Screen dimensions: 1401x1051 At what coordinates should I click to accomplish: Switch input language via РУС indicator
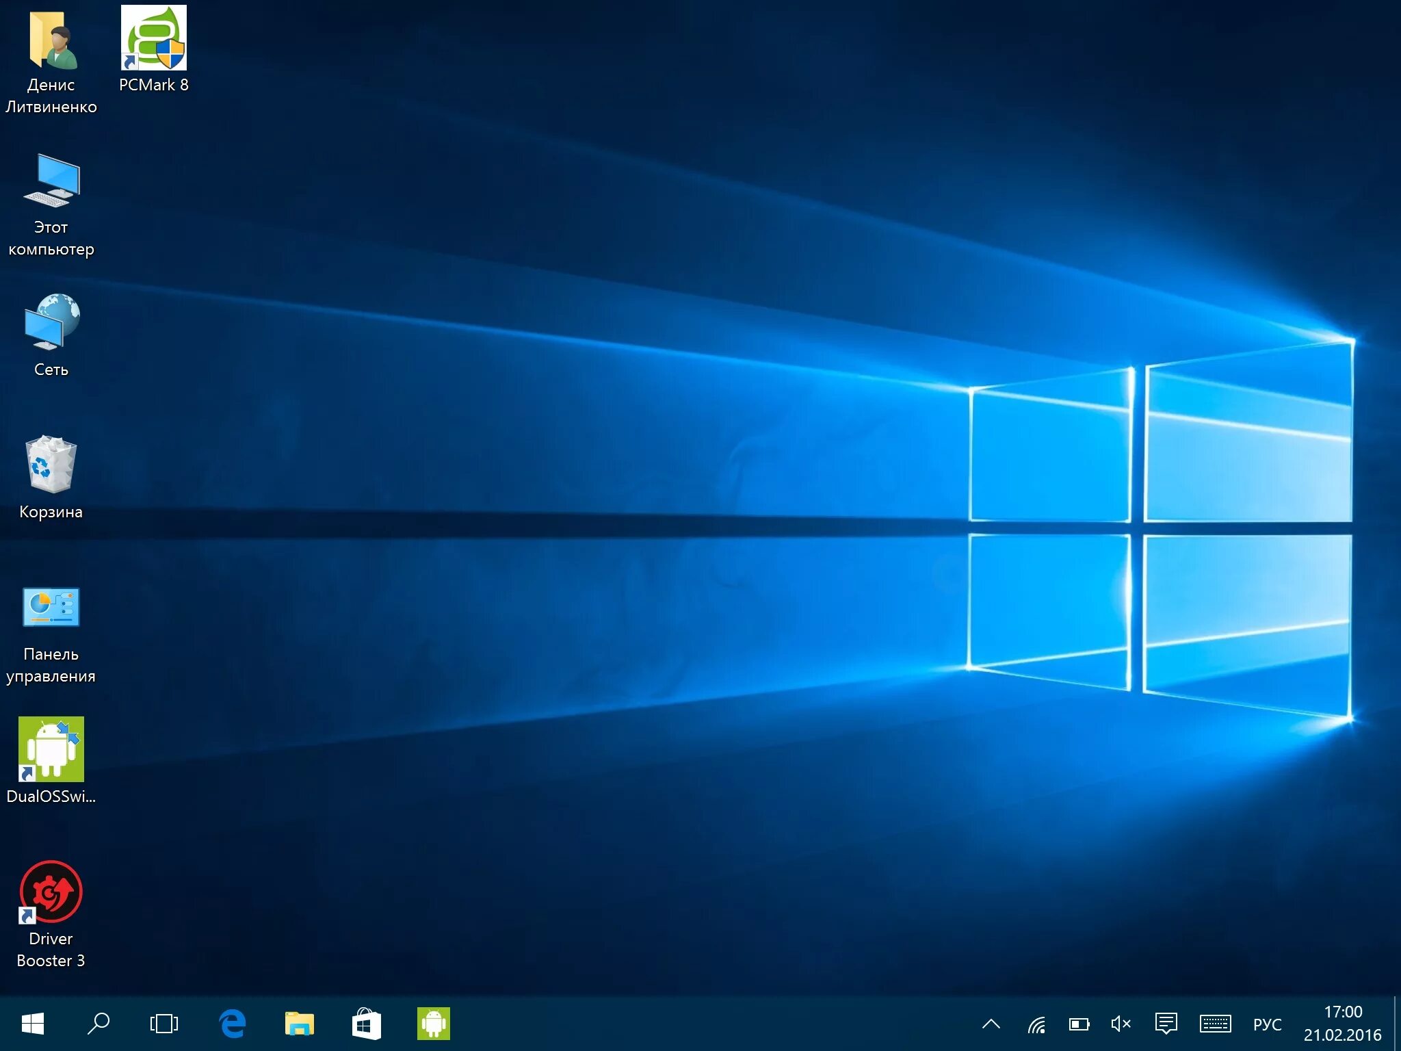click(x=1267, y=1024)
